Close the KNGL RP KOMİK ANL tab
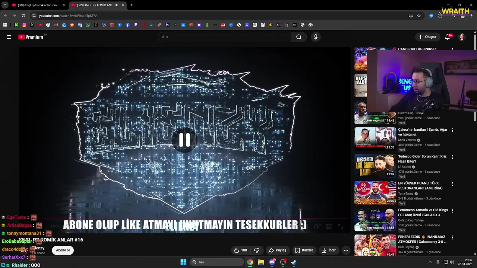The height and width of the screenshot is (268, 477). coord(123,5)
